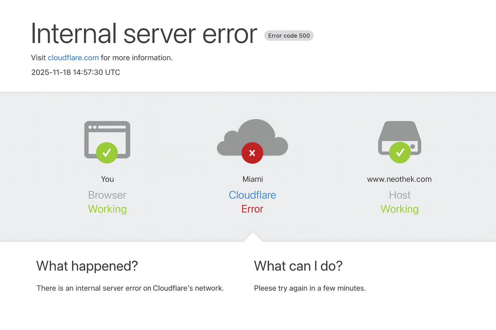Select the Error code 500 badge

pos(289,35)
